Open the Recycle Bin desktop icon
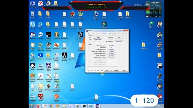Viewport: 193px width, 108px height. coord(33,15)
